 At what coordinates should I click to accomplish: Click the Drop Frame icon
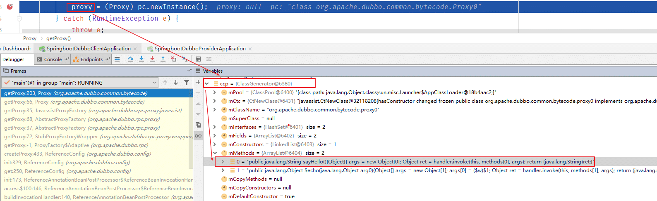click(174, 59)
